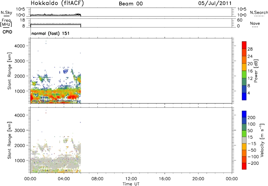Click the 'Beam 00' heading
This screenshot has height=186, width=268.
pyautogui.click(x=131, y=4)
